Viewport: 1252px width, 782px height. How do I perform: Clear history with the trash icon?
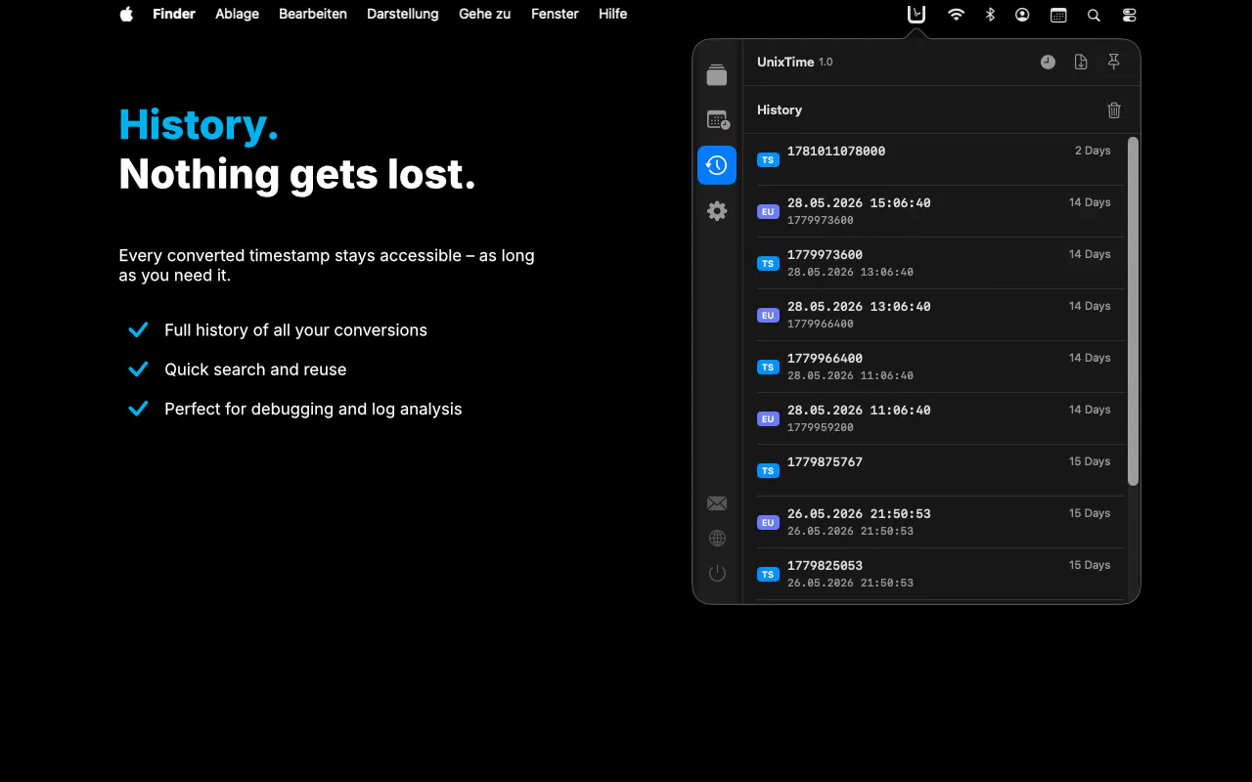tap(1114, 110)
